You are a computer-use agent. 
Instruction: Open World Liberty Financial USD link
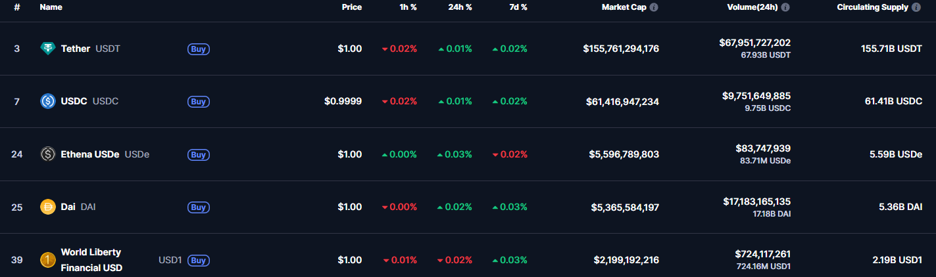(91, 260)
